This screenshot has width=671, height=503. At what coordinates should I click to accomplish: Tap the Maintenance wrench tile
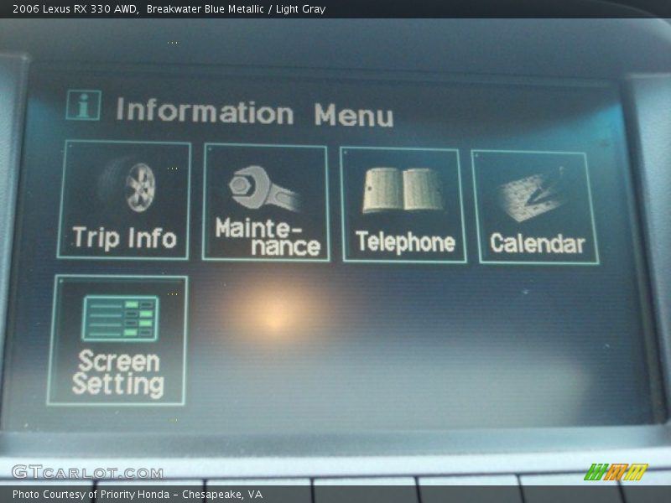pyautogui.click(x=265, y=202)
